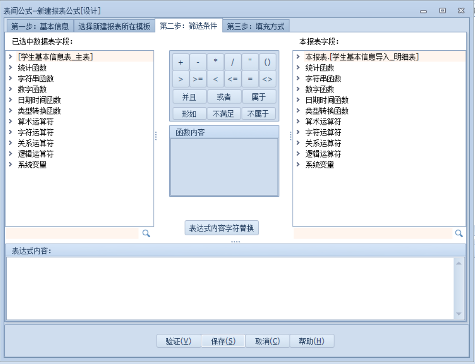This screenshot has width=475, height=364.
Task: Expand 统计函数 in left field tree
Action: tap(10, 68)
